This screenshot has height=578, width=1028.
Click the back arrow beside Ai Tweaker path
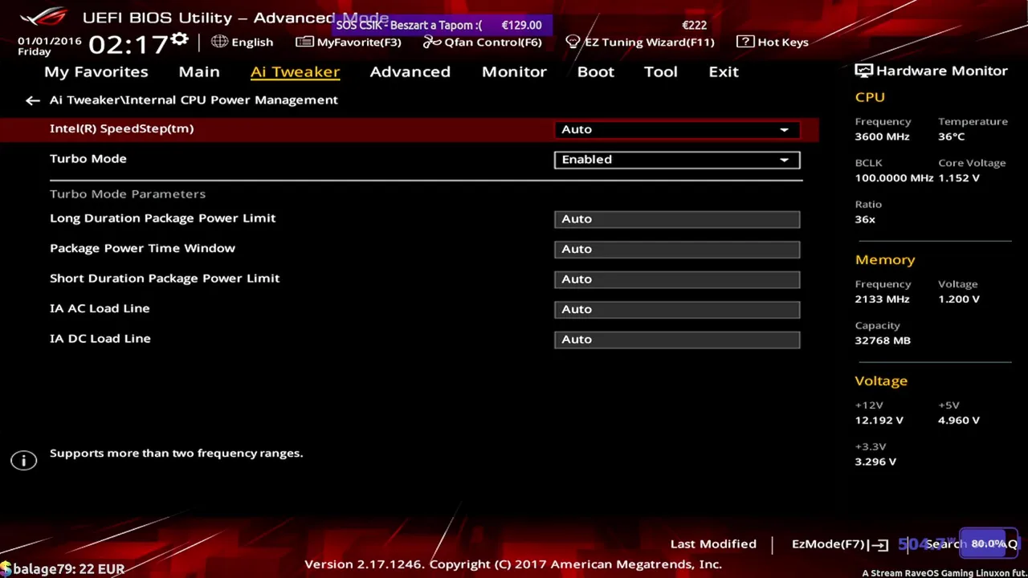pyautogui.click(x=32, y=100)
